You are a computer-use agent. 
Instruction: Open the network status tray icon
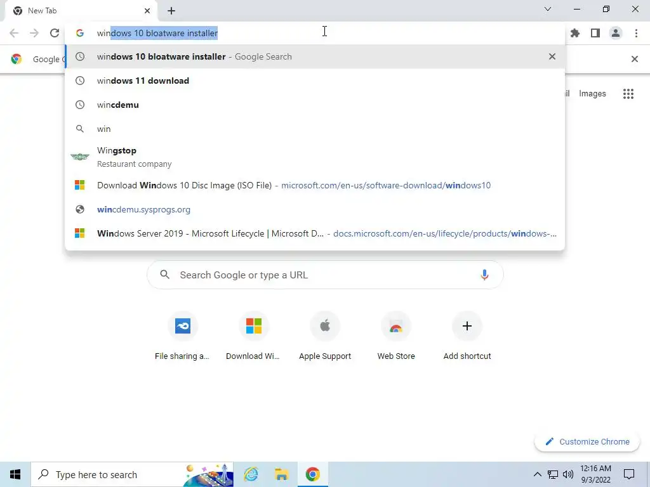[553, 474]
